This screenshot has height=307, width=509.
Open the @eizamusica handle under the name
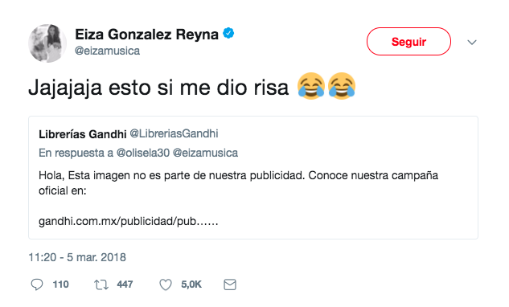point(108,51)
